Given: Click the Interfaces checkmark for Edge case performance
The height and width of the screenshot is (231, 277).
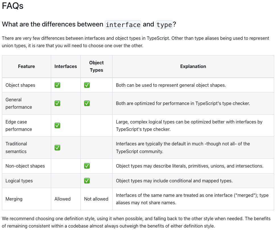Looking at the screenshot, I should pyautogui.click(x=57, y=125).
